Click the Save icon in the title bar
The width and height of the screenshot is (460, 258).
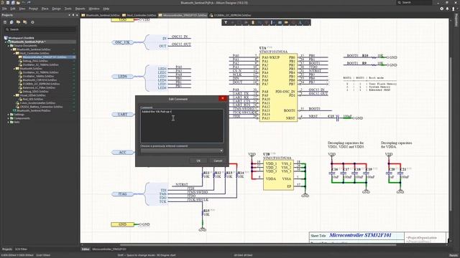click(x=8, y=3)
